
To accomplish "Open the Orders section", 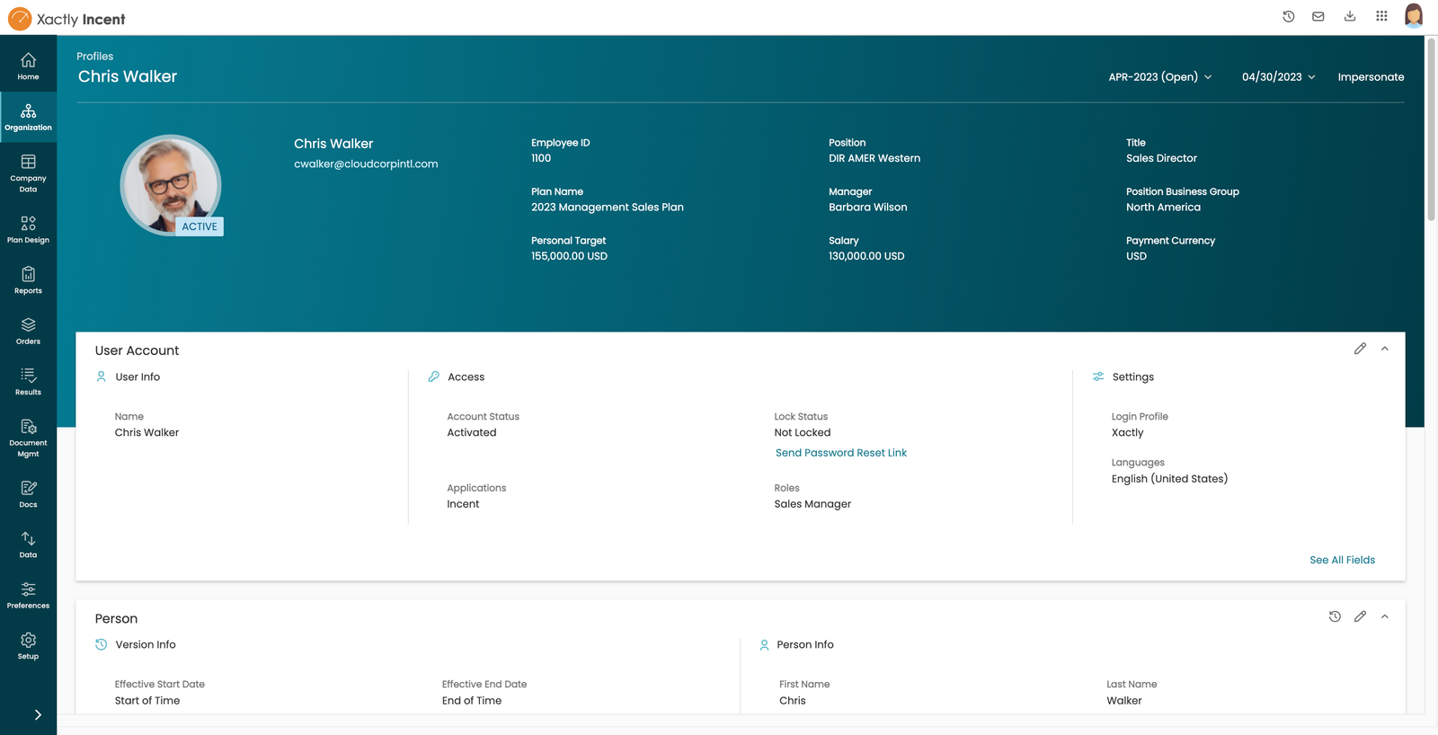I will click(x=28, y=331).
